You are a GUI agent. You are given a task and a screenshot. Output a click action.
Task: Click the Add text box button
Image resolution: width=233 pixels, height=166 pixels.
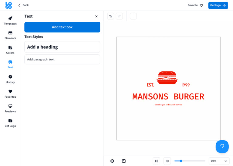click(x=62, y=27)
